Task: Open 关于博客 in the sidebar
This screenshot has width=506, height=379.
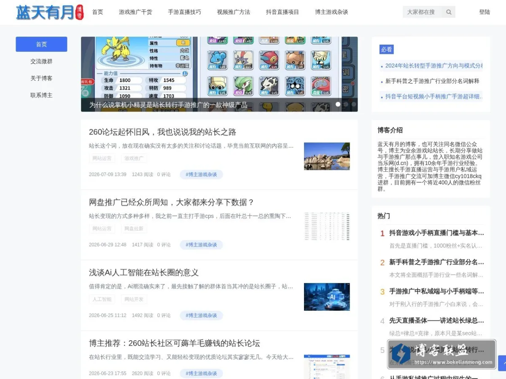Action: 41,78
